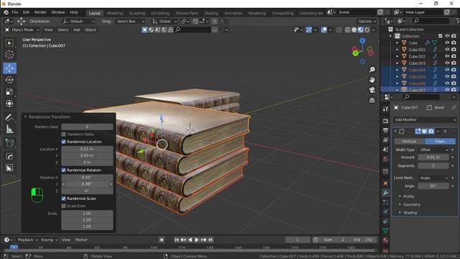This screenshot has width=460, height=259.
Task: Activate the Rotate tool
Action: pyautogui.click(x=9, y=80)
